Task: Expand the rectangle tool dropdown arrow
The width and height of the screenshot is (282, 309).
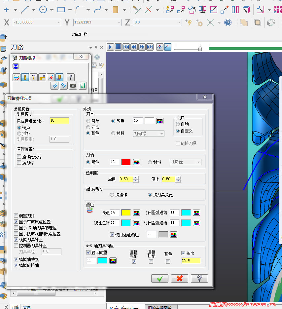Action: pos(70,10)
